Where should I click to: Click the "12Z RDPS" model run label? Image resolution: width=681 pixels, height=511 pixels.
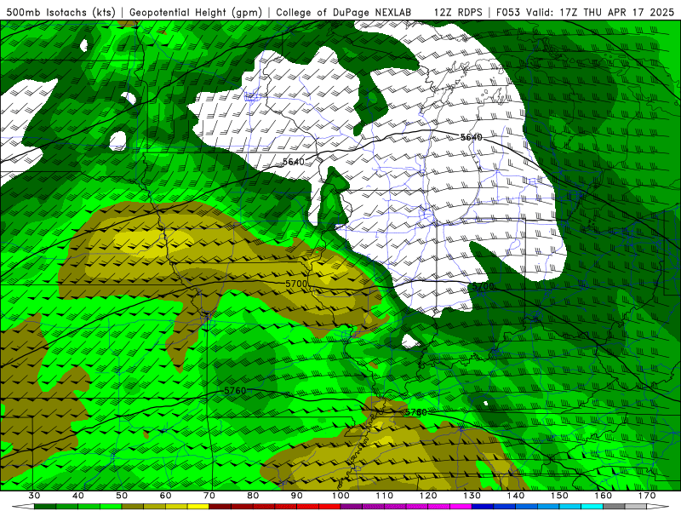(458, 13)
